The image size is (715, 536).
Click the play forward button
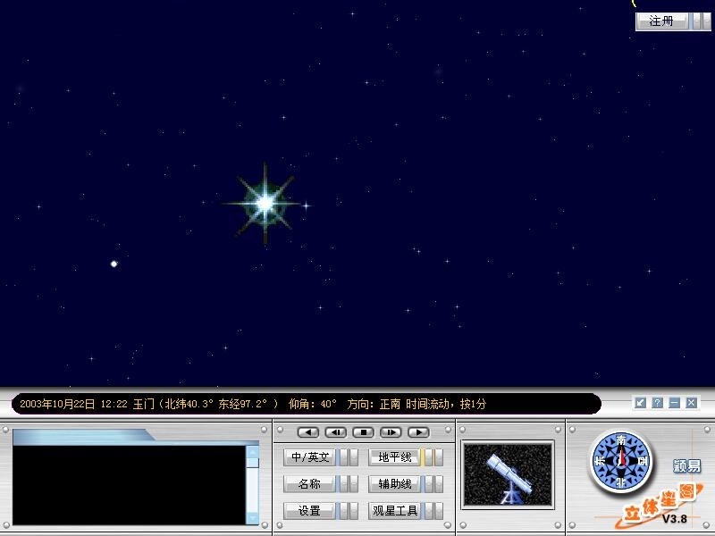[x=418, y=431]
